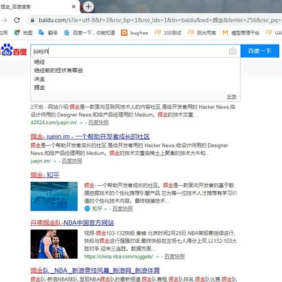Viewport: 282px width, 282px height.
Task: Open the 42824.com/juejin.im URL
Action: pyautogui.click(x=54, y=123)
